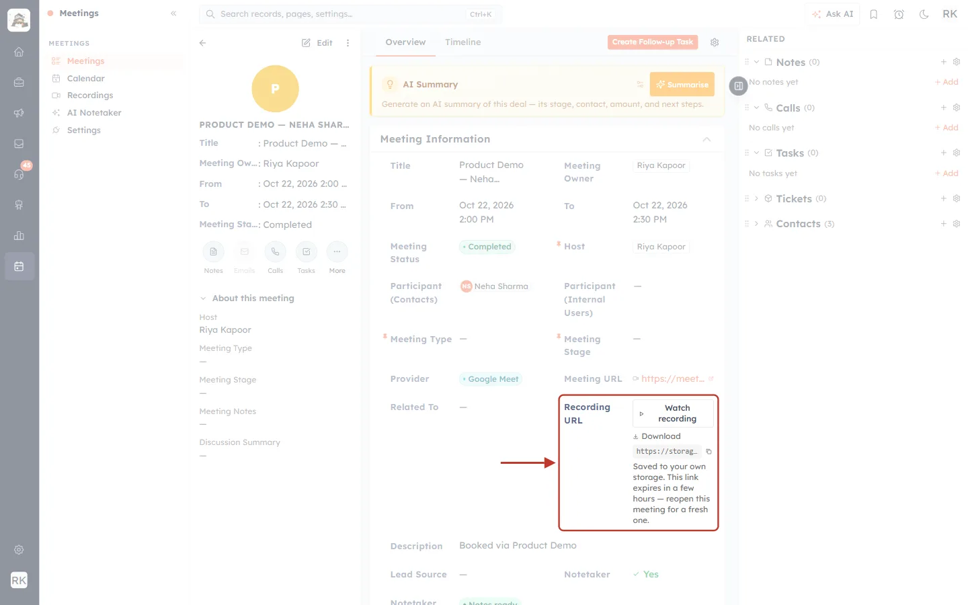Open Calendar in the Meetings menu

(x=85, y=78)
